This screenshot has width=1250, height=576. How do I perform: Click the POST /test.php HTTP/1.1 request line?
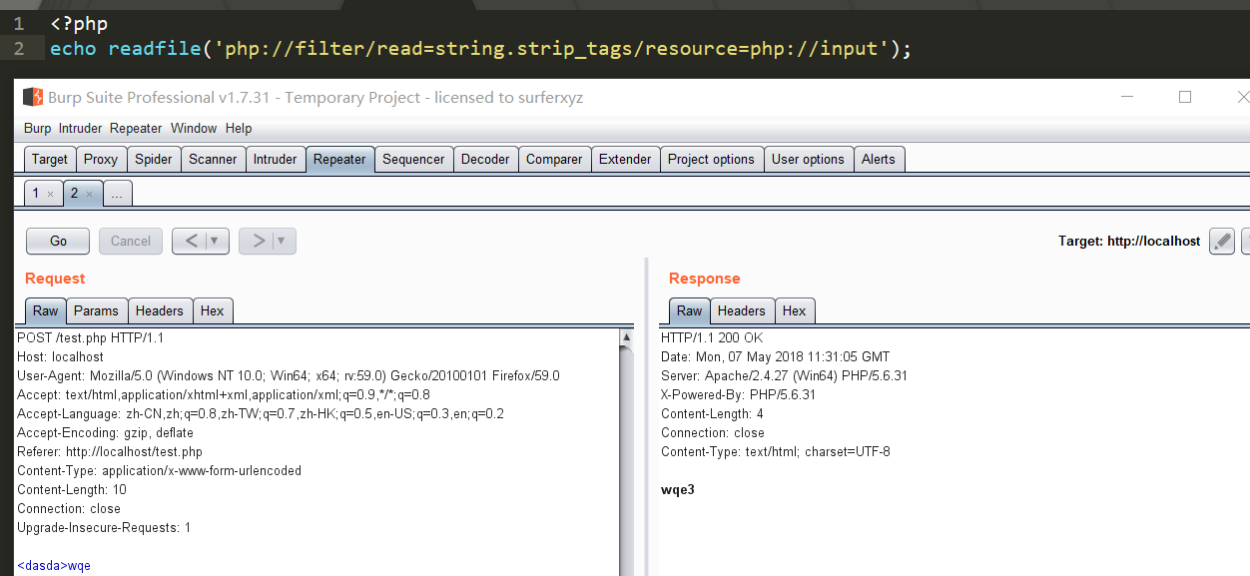pos(91,338)
